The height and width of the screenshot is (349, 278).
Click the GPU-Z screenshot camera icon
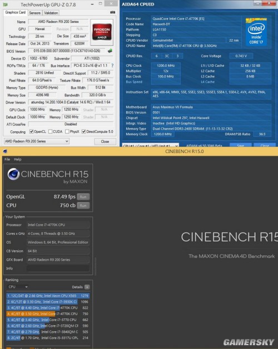tap(112, 12)
